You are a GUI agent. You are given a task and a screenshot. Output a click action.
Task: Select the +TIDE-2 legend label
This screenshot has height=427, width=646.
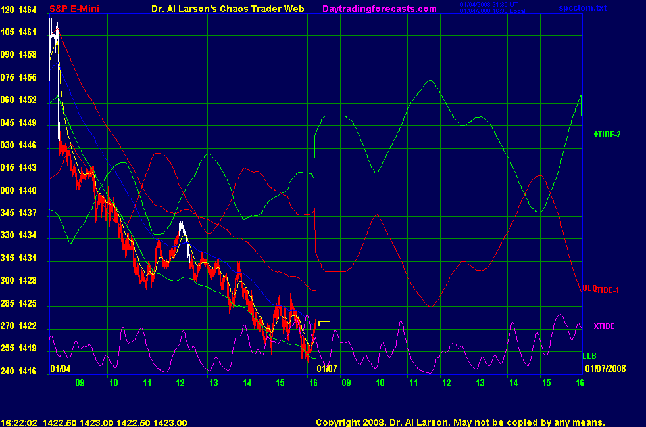(607, 134)
